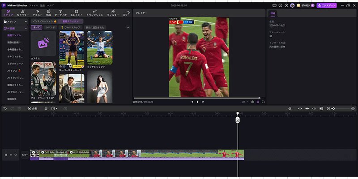This screenshot has width=358, height=179.
Task: Select AI トランジシ... in the sidebar
Action: pyautogui.click(x=15, y=78)
